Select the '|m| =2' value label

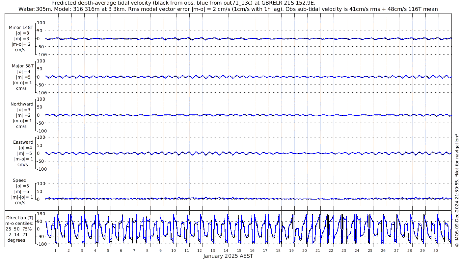pyautogui.click(x=23, y=115)
